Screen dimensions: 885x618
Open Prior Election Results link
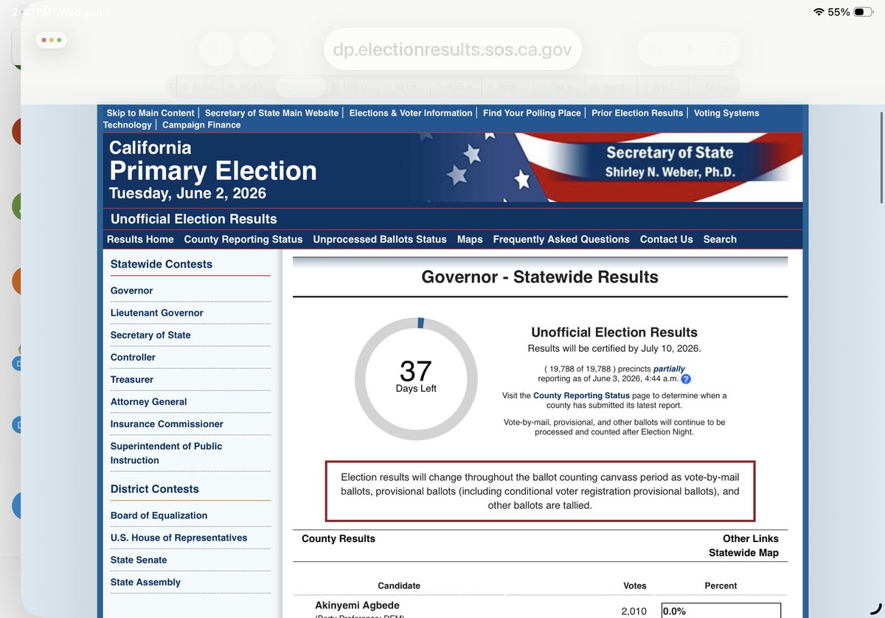click(637, 113)
